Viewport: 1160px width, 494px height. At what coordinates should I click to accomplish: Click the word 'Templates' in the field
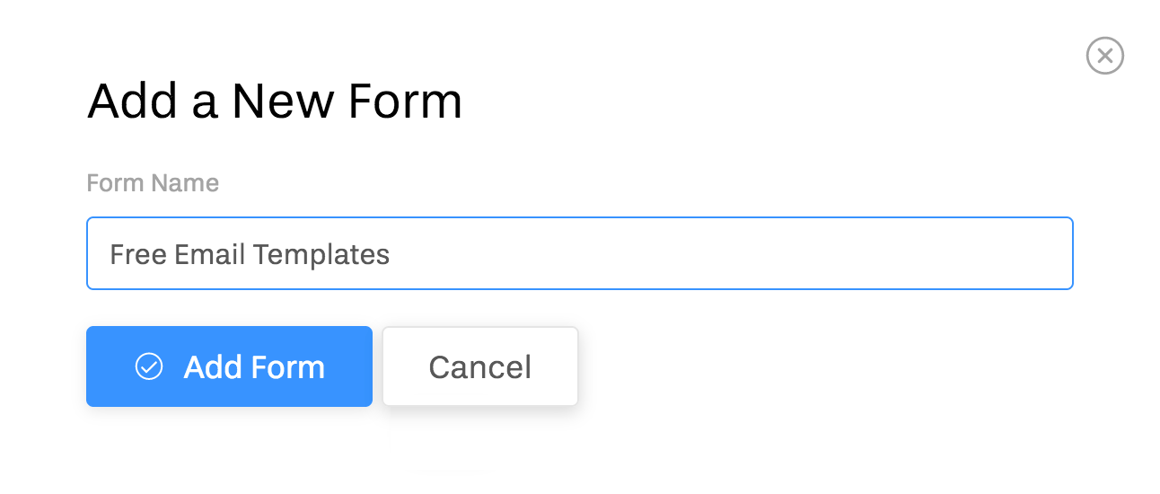point(321,254)
